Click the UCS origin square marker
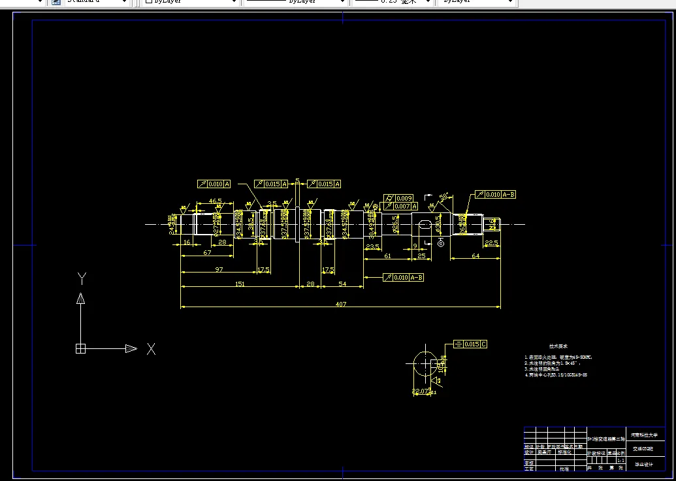This screenshot has width=676, height=481. click(80, 348)
